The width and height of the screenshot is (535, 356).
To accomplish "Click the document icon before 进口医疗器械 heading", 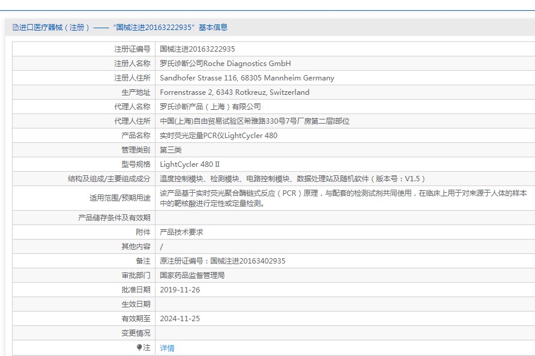I will pos(16,27).
